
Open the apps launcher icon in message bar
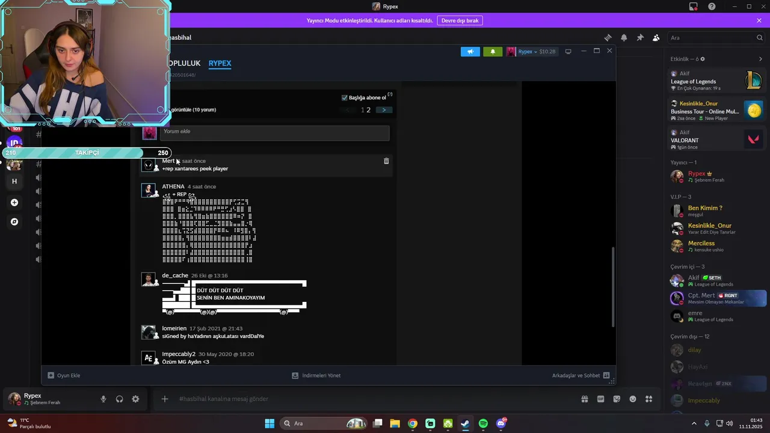(x=648, y=399)
